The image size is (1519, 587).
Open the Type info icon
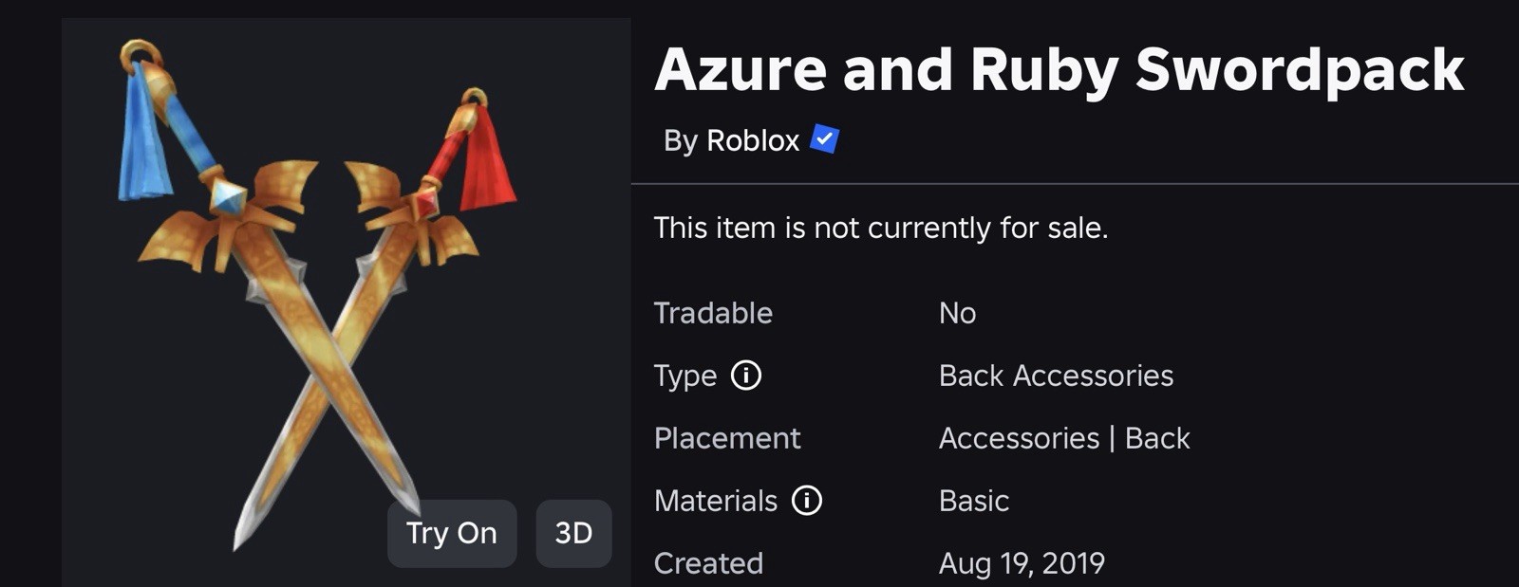[746, 376]
